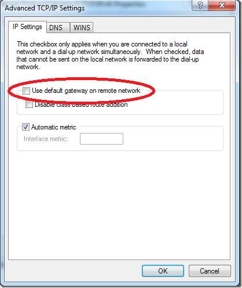Click the Interface metric input field
Image resolution: width=242 pixels, height=288 pixels.
[101, 139]
